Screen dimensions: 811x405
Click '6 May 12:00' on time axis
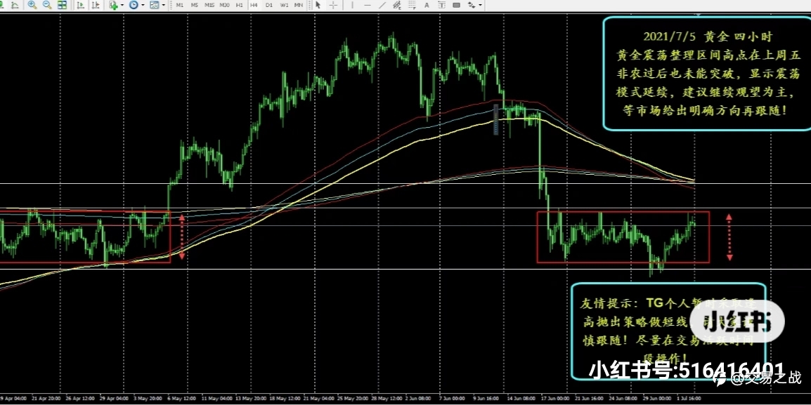180,399
